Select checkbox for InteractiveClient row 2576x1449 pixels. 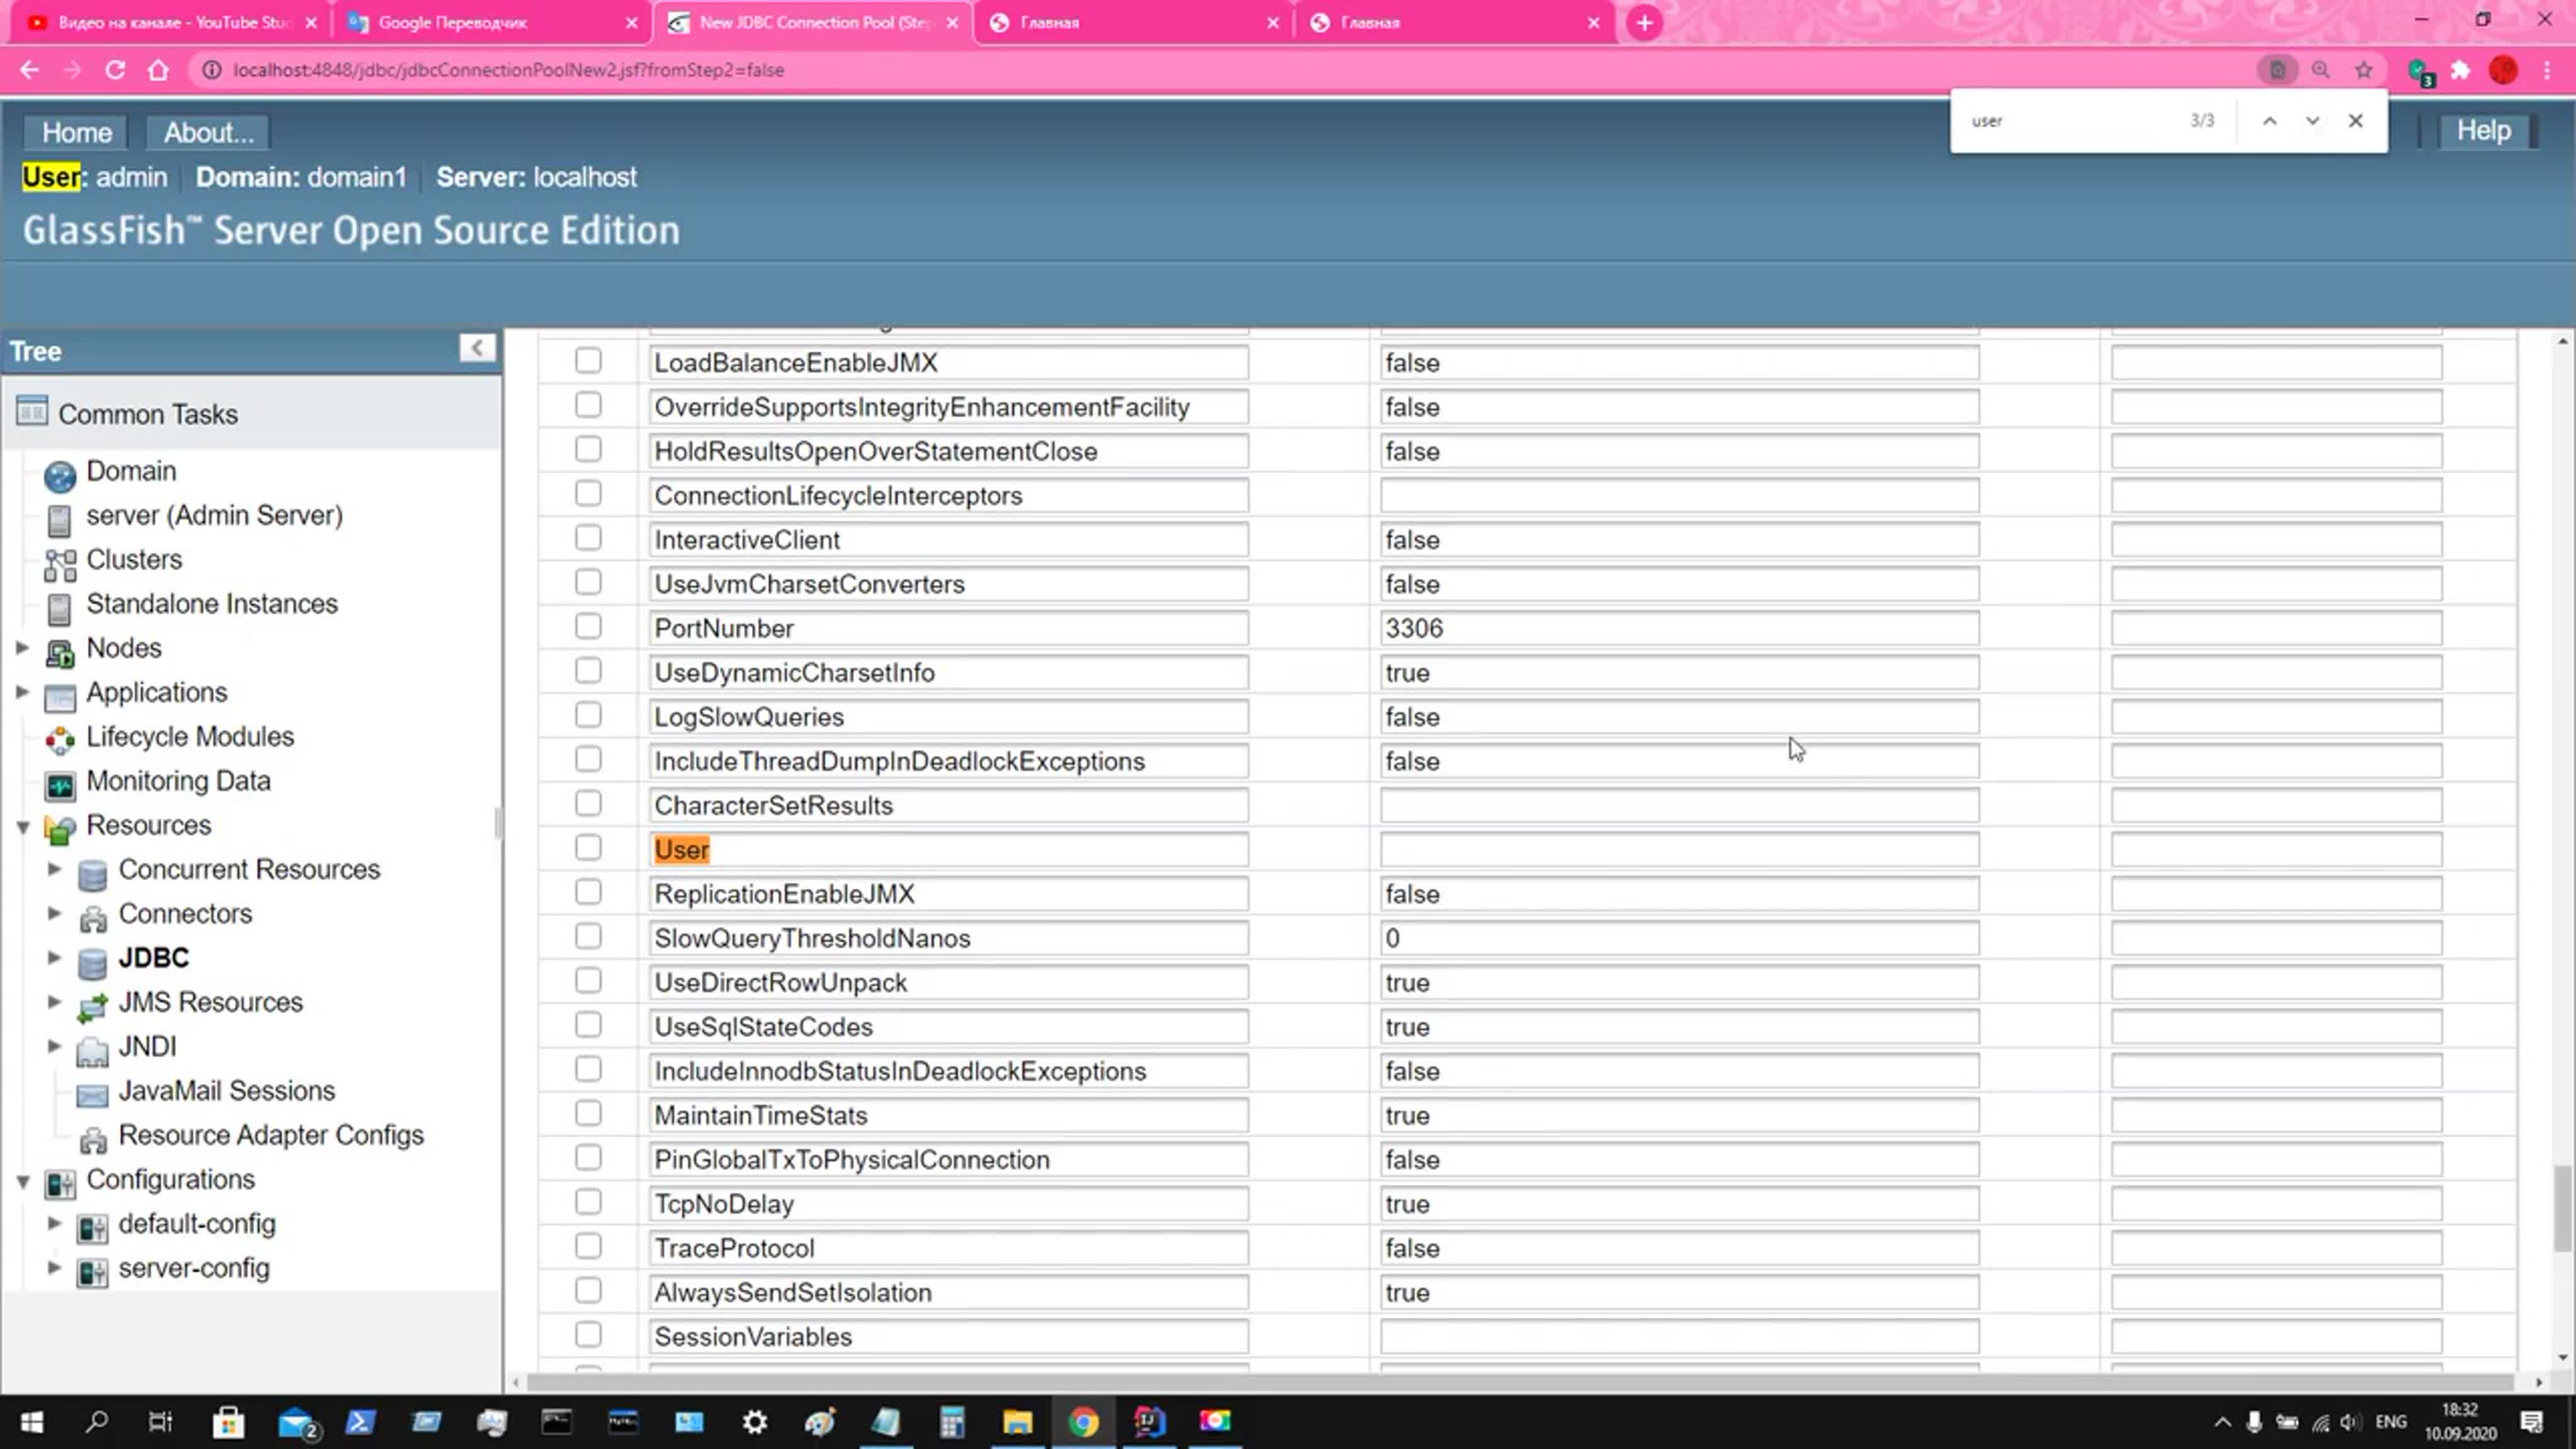point(588,538)
